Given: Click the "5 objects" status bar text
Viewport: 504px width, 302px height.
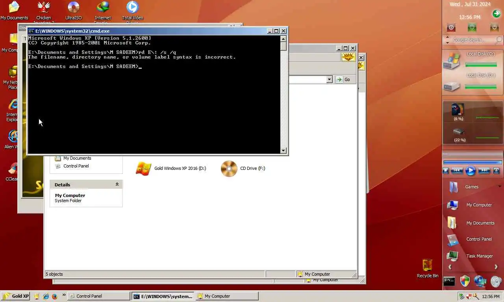Looking at the screenshot, I should tap(54, 274).
